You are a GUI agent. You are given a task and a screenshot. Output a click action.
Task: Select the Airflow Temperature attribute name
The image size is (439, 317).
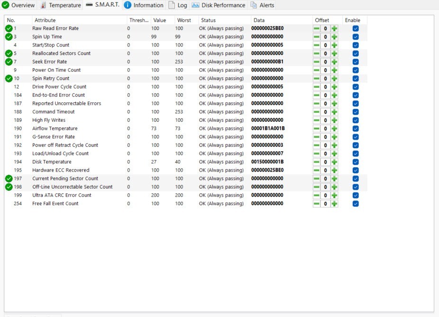[x=55, y=128]
